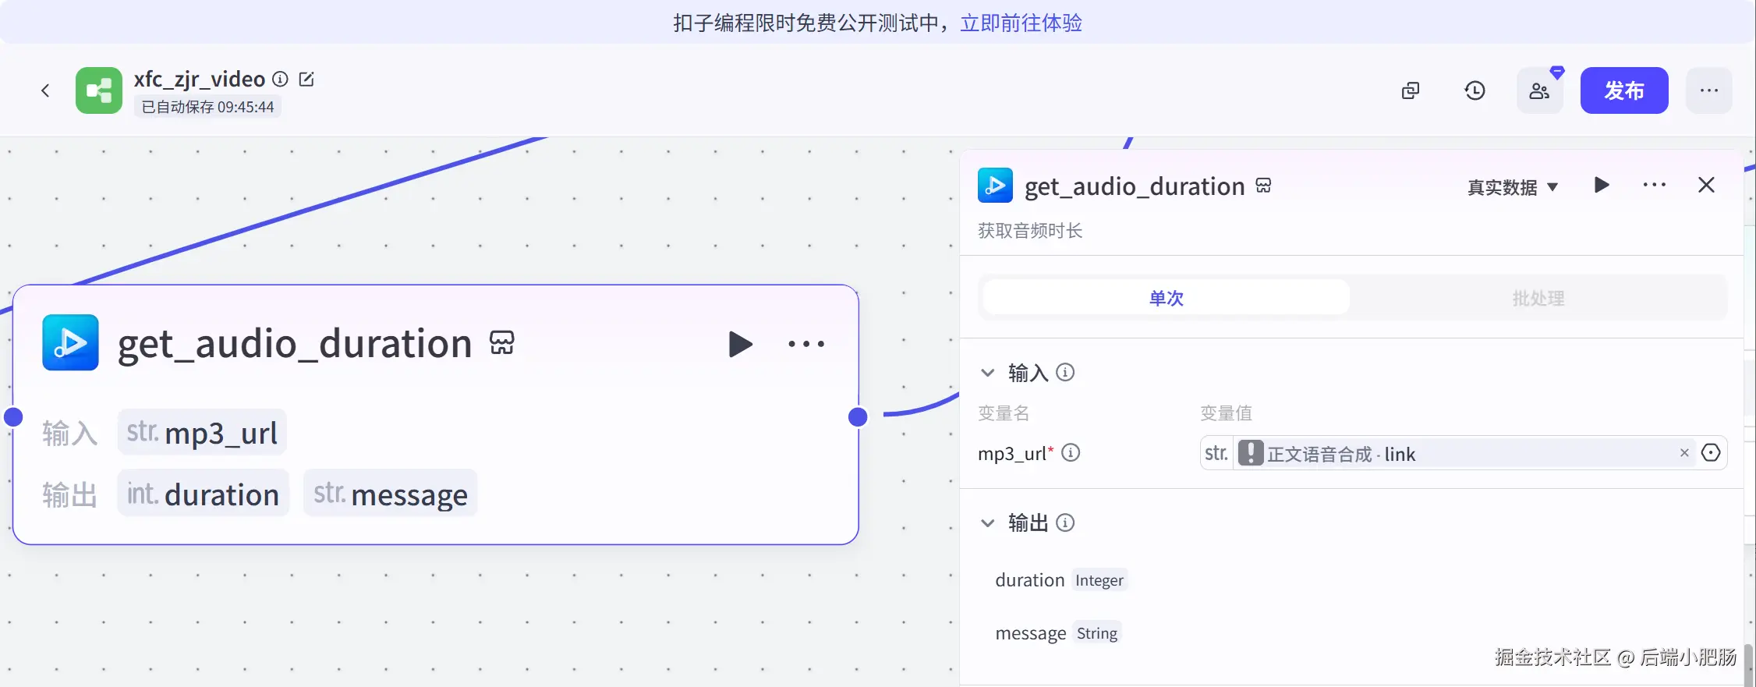Click the plugin badge icon on node card

[502, 342]
